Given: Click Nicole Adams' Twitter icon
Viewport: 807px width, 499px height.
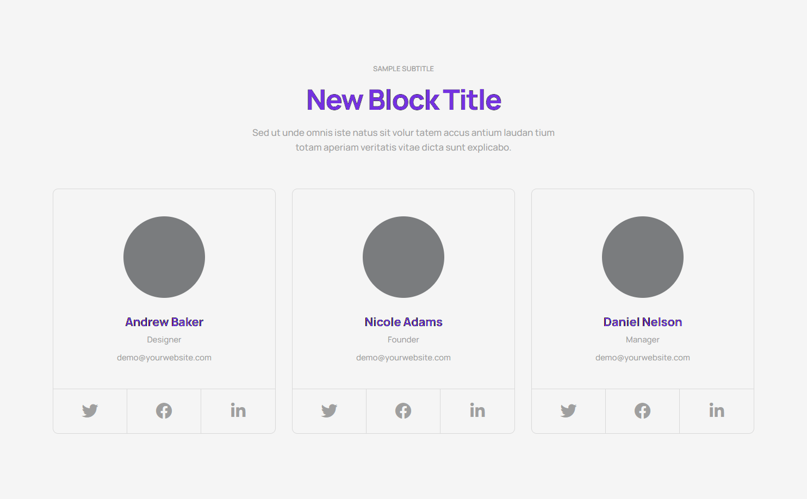Looking at the screenshot, I should (329, 411).
